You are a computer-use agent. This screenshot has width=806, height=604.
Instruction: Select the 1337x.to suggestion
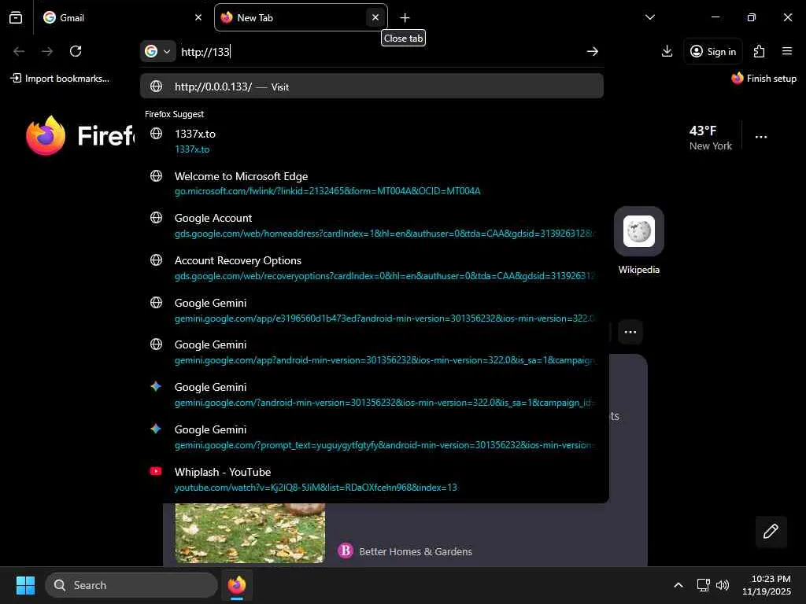coord(372,142)
